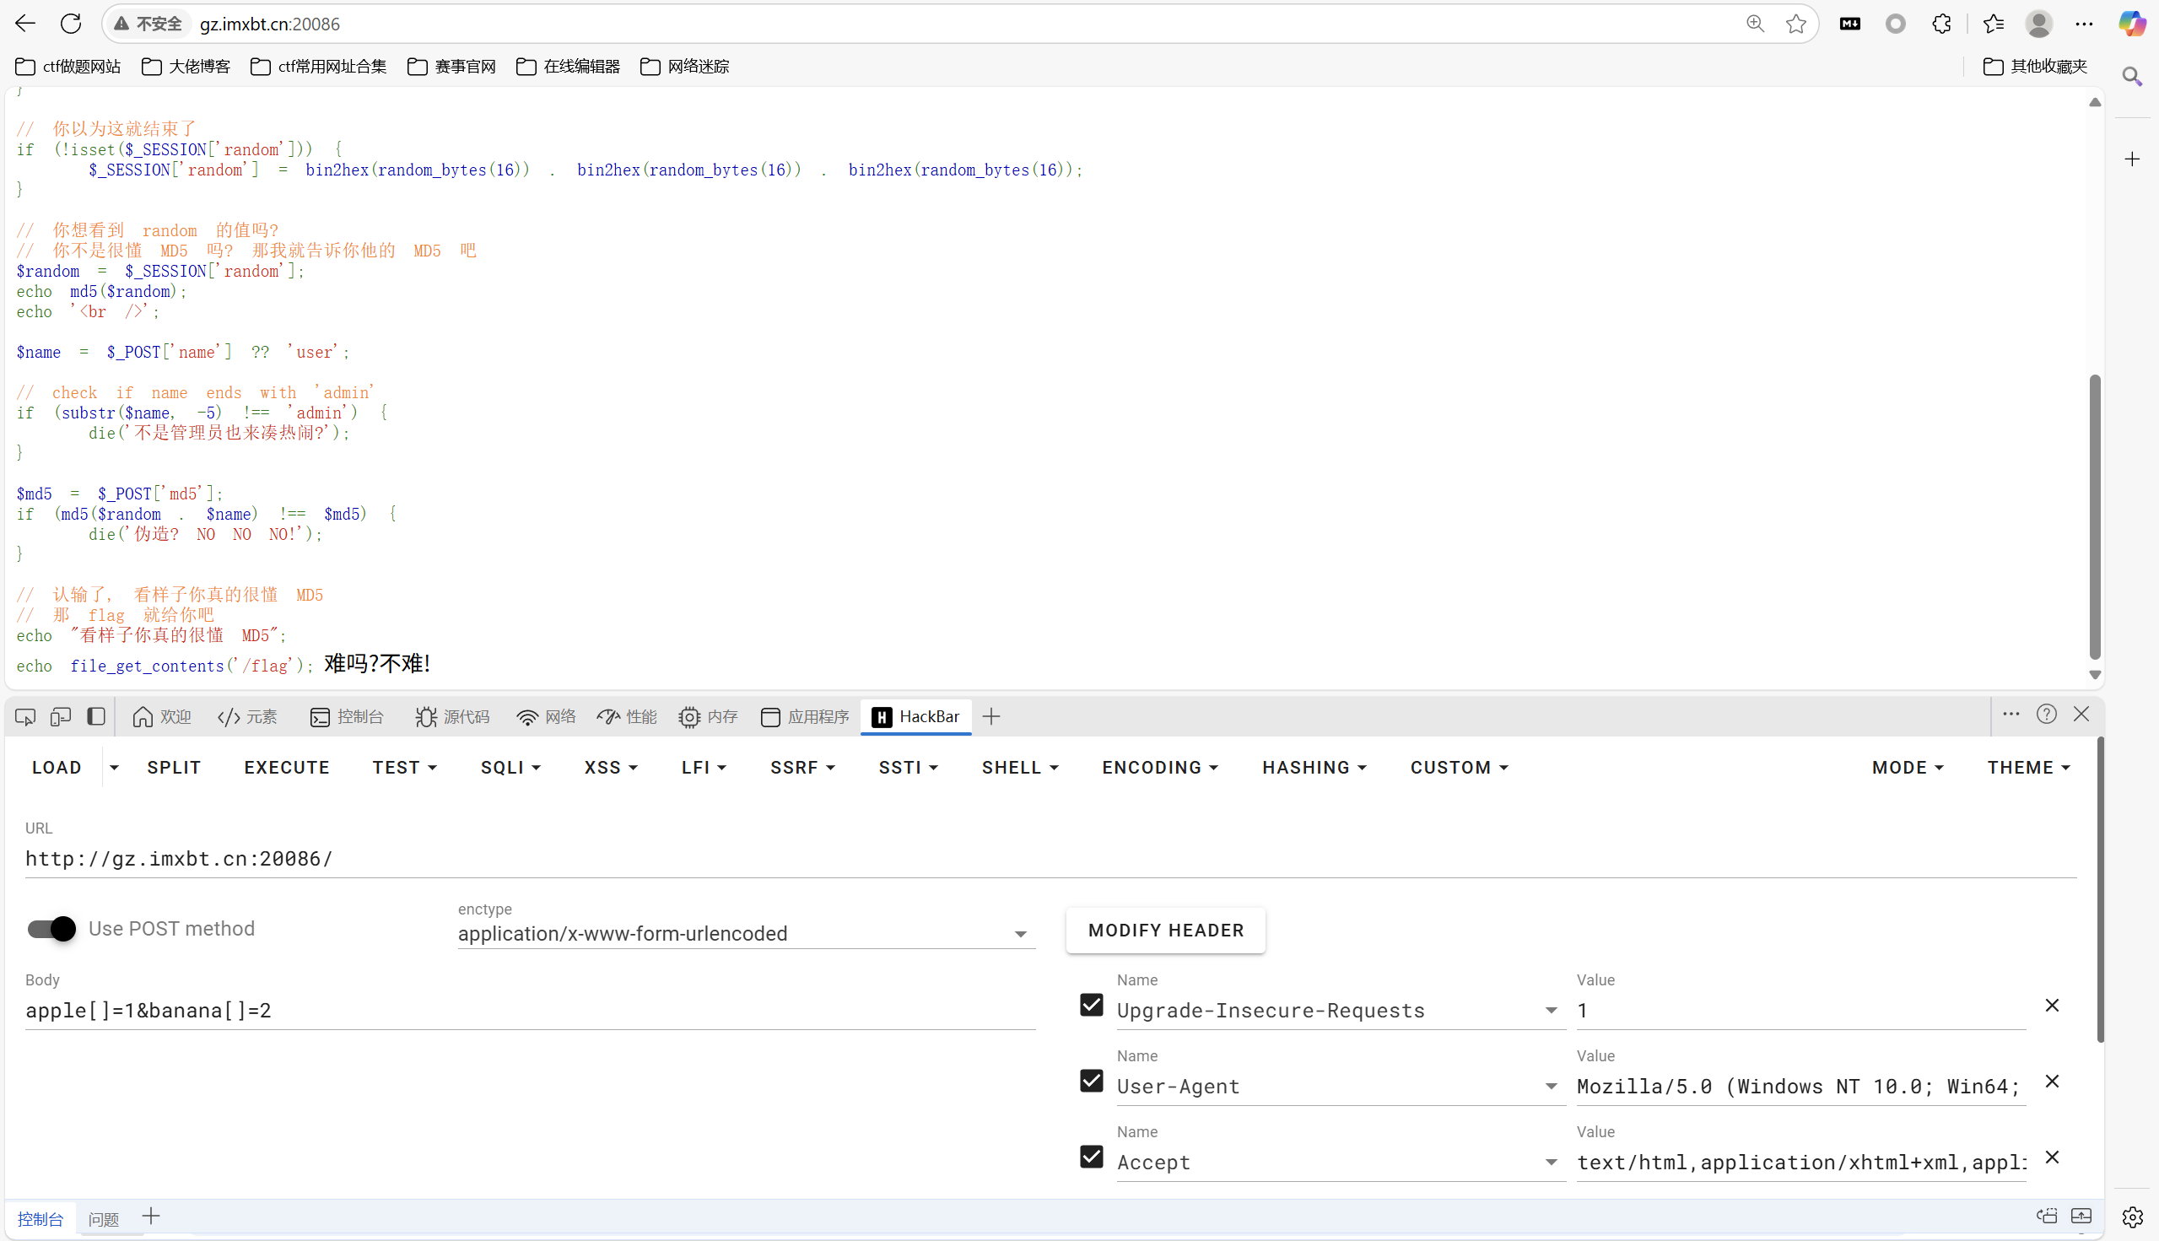
Task: Open the extensions puzzle icon
Action: 1940,24
